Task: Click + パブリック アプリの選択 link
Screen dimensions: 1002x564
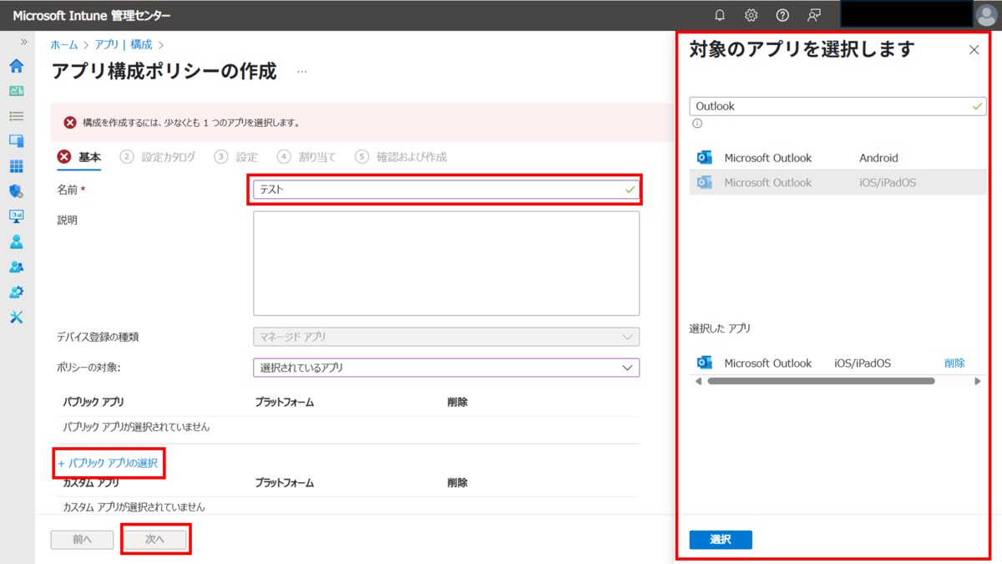Action: pos(108,463)
